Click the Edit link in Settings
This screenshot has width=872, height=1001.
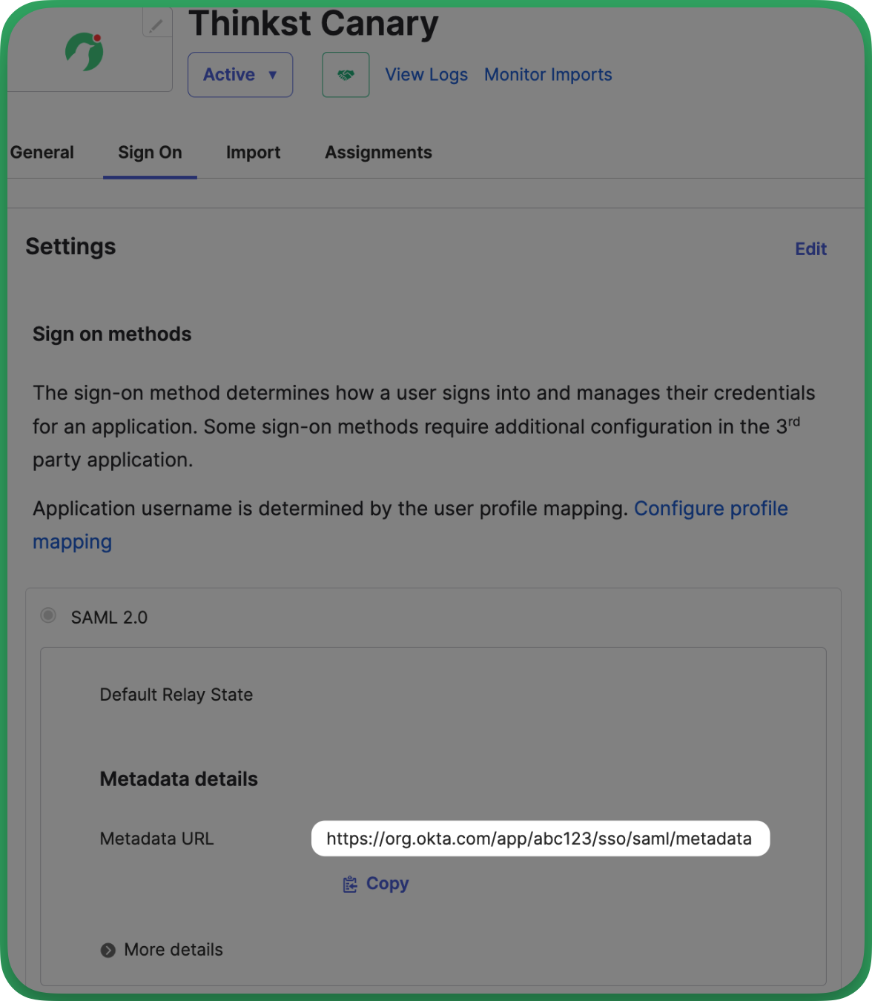[x=810, y=249]
